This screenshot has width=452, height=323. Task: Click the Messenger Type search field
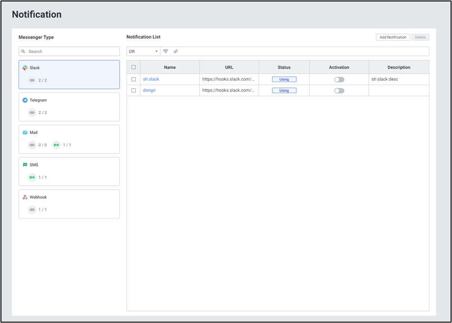(72, 52)
